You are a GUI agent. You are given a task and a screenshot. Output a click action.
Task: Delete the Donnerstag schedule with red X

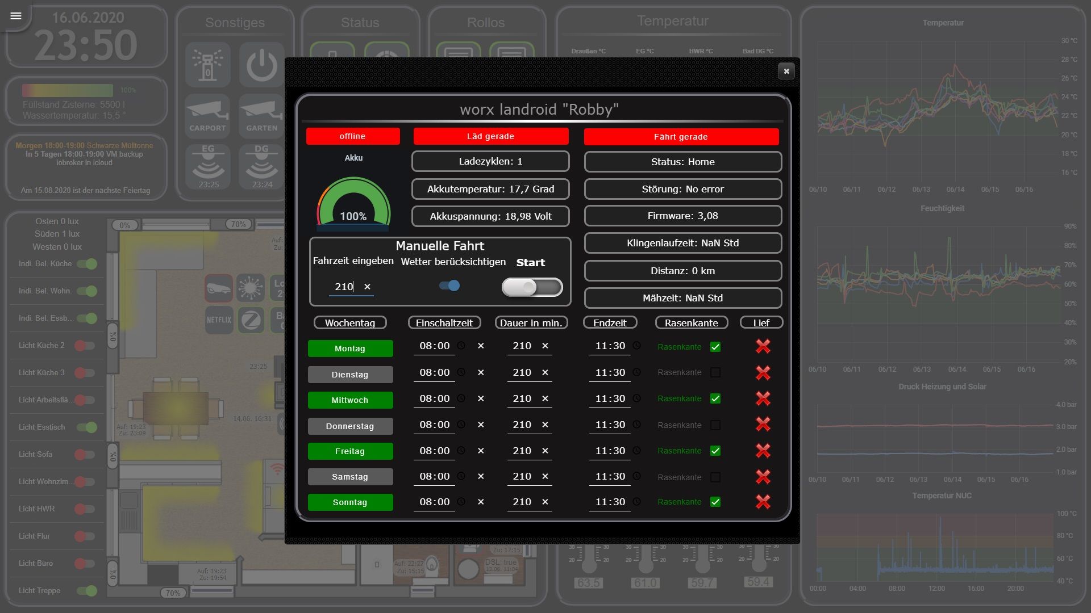[x=763, y=424]
